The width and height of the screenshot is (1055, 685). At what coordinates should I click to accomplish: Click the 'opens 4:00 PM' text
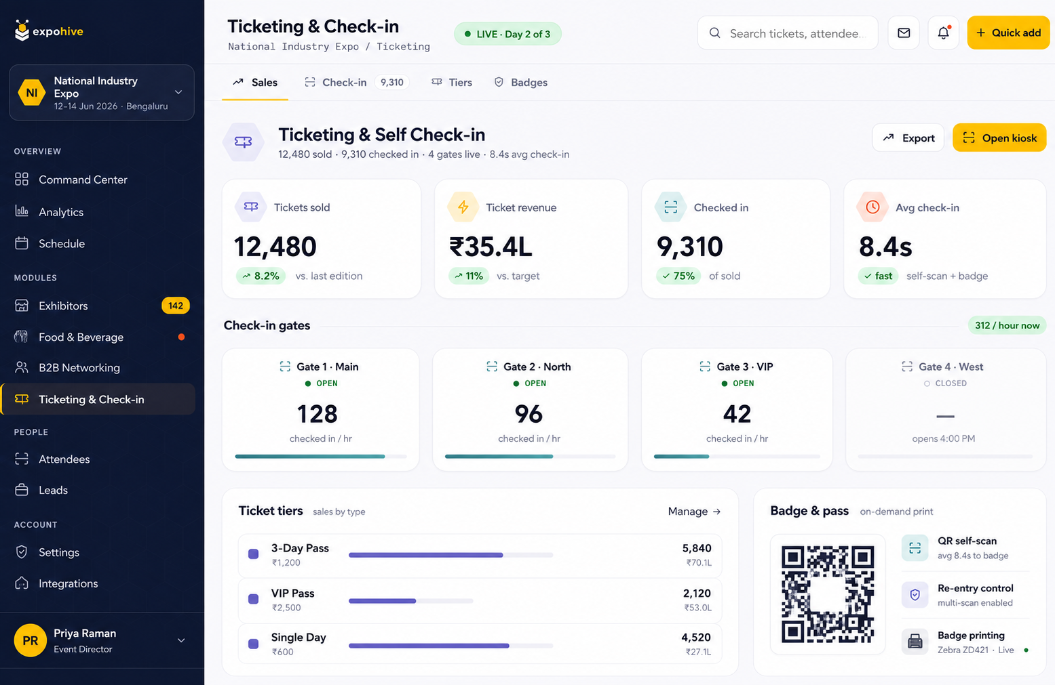[x=943, y=438]
